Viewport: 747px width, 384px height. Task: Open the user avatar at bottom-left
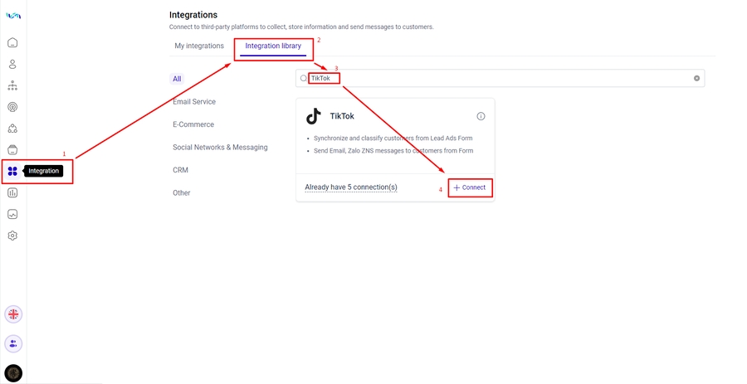click(x=13, y=373)
